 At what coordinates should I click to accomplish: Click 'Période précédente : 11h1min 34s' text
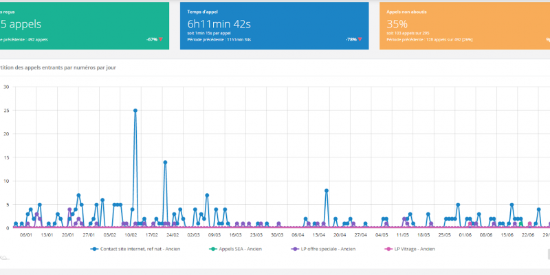pos(219,39)
